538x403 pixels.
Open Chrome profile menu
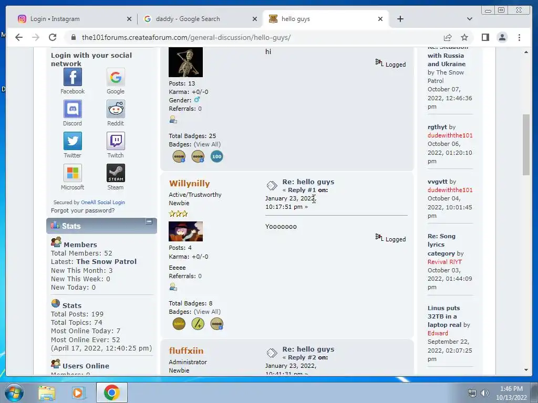point(502,37)
